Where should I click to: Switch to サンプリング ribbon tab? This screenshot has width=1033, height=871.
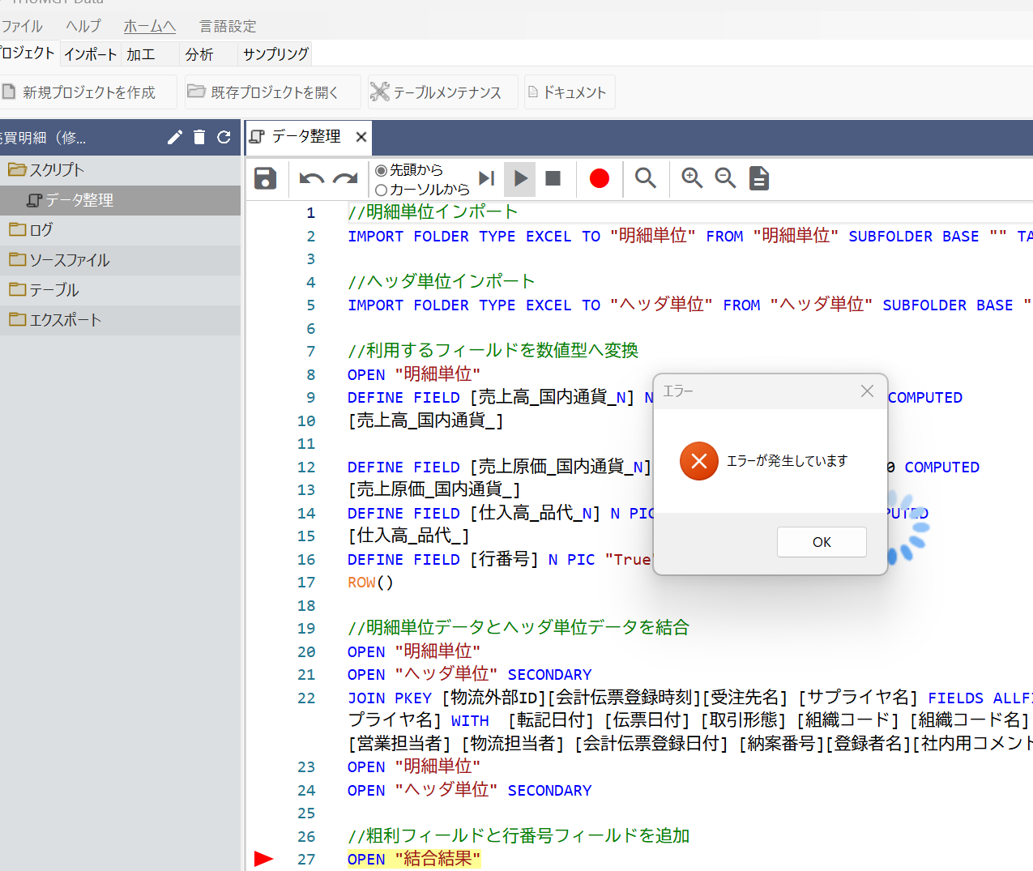(275, 54)
